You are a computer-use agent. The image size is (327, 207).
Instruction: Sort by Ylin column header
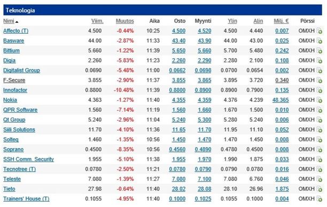pyautogui.click(x=232, y=21)
